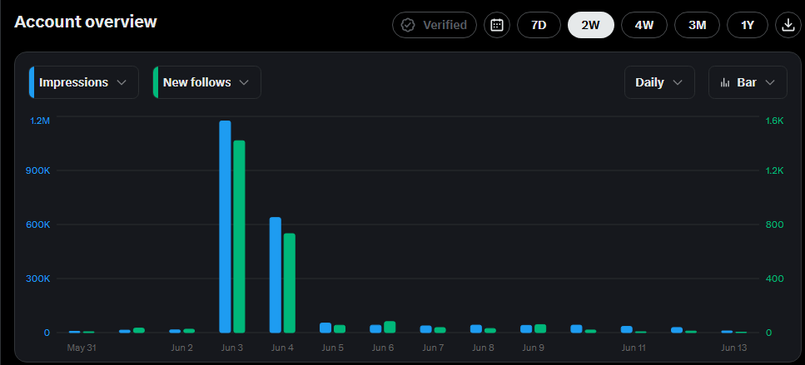
Task: Click the Jun 4 date label
Action: 282,348
